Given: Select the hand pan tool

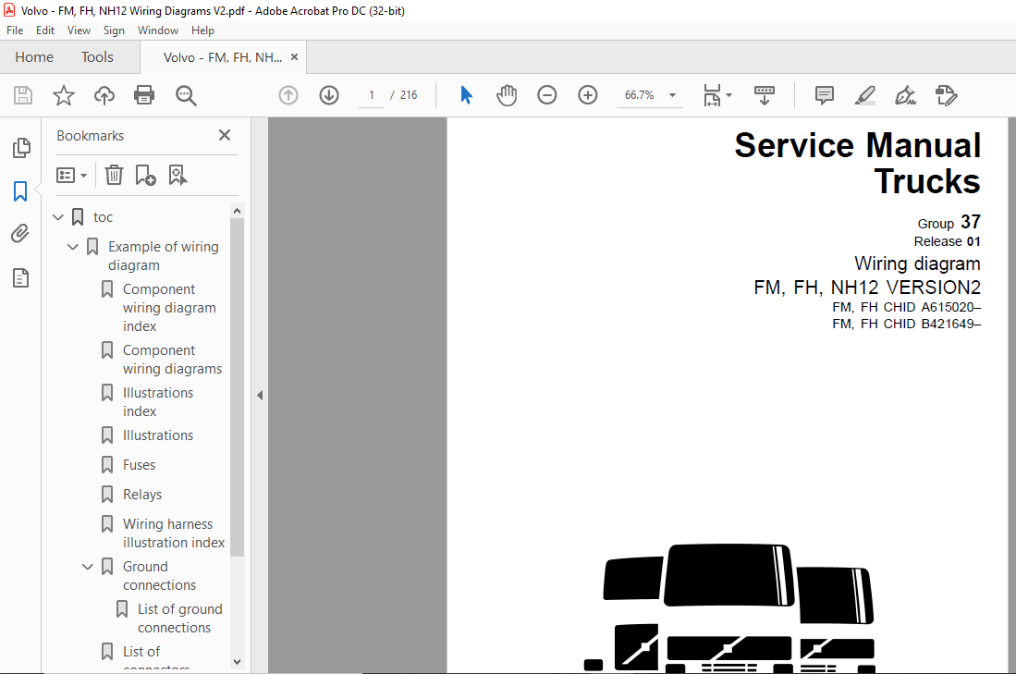Looking at the screenshot, I should (507, 95).
